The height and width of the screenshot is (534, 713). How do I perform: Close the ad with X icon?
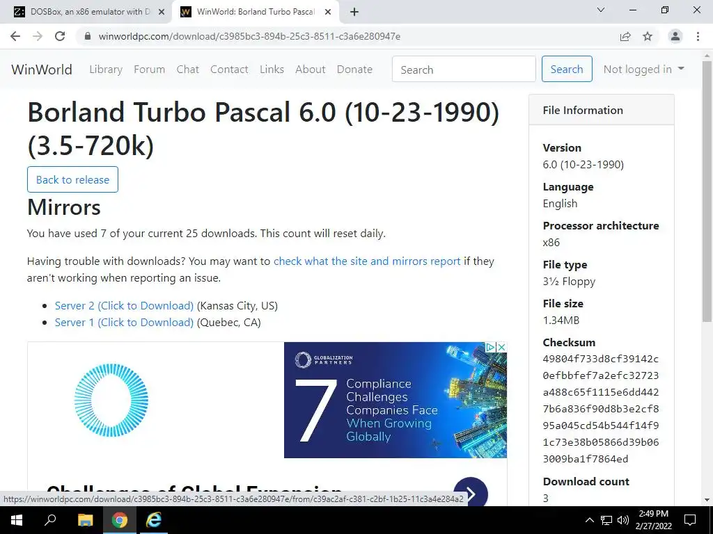501,347
